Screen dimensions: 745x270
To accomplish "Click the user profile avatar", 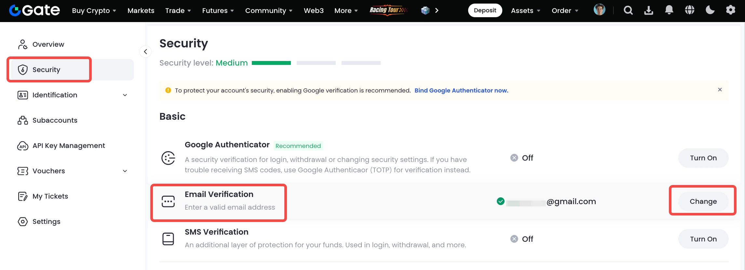I will 599,10.
